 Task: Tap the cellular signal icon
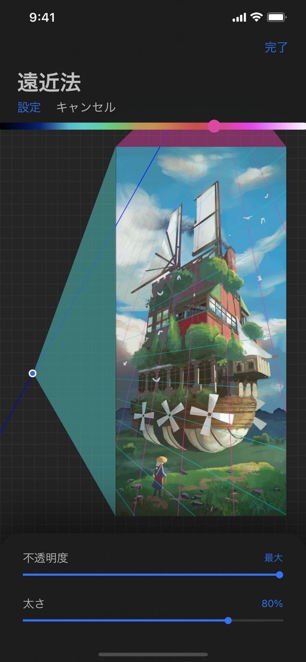coord(239,18)
